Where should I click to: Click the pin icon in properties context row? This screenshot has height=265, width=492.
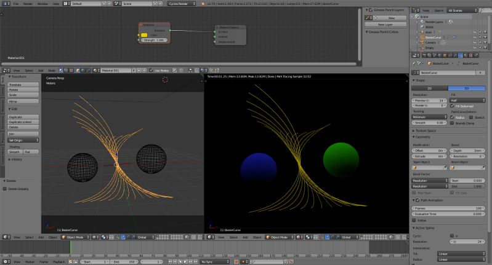pyautogui.click(x=414, y=63)
